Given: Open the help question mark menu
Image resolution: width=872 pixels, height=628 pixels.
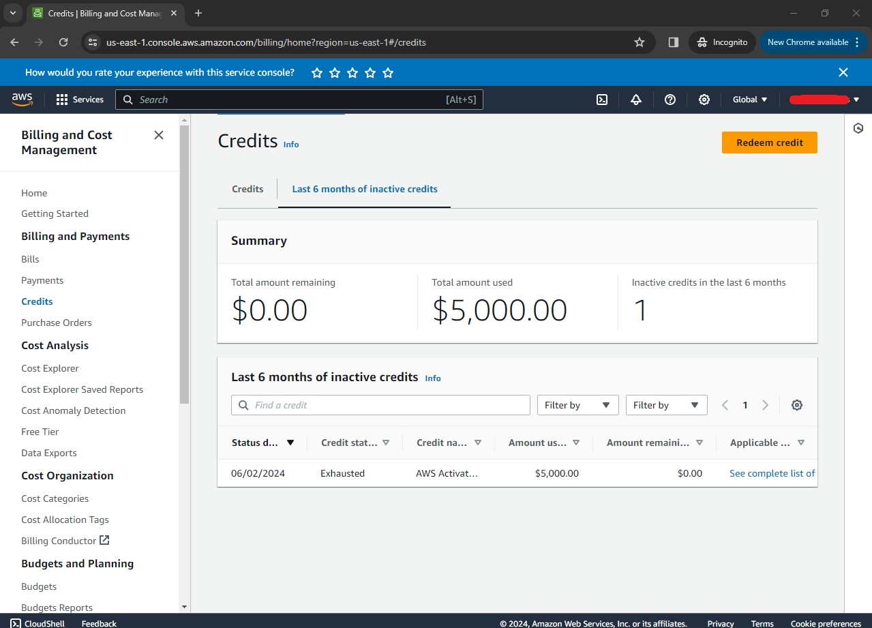Looking at the screenshot, I should pos(670,100).
